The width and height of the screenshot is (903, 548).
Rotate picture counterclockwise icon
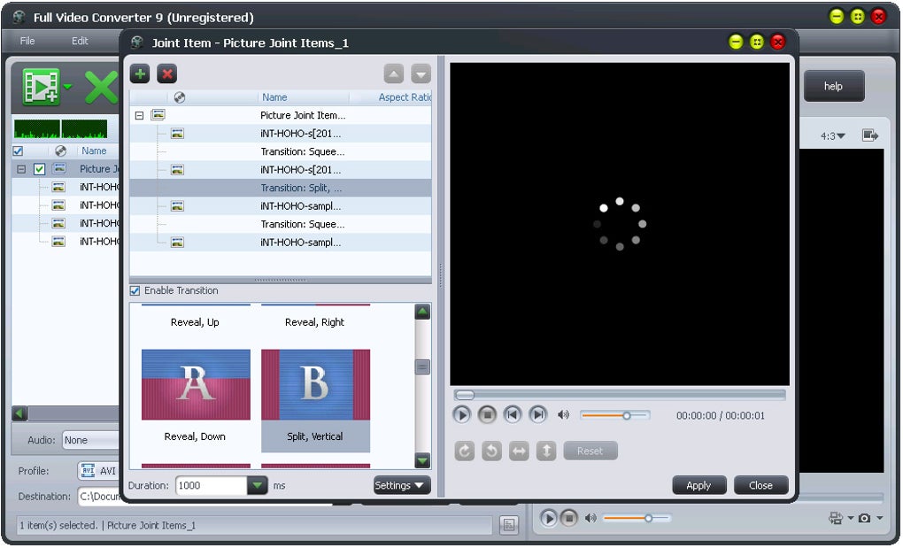point(491,451)
